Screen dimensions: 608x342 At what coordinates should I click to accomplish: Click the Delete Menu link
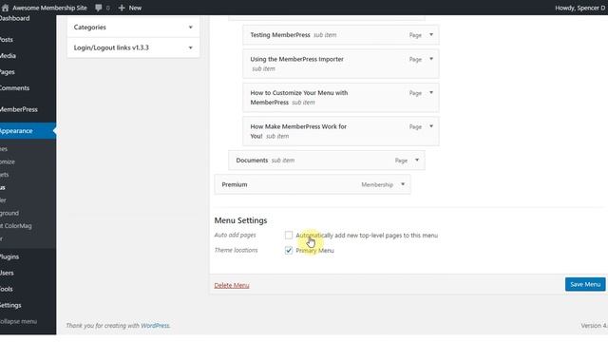tap(232, 285)
